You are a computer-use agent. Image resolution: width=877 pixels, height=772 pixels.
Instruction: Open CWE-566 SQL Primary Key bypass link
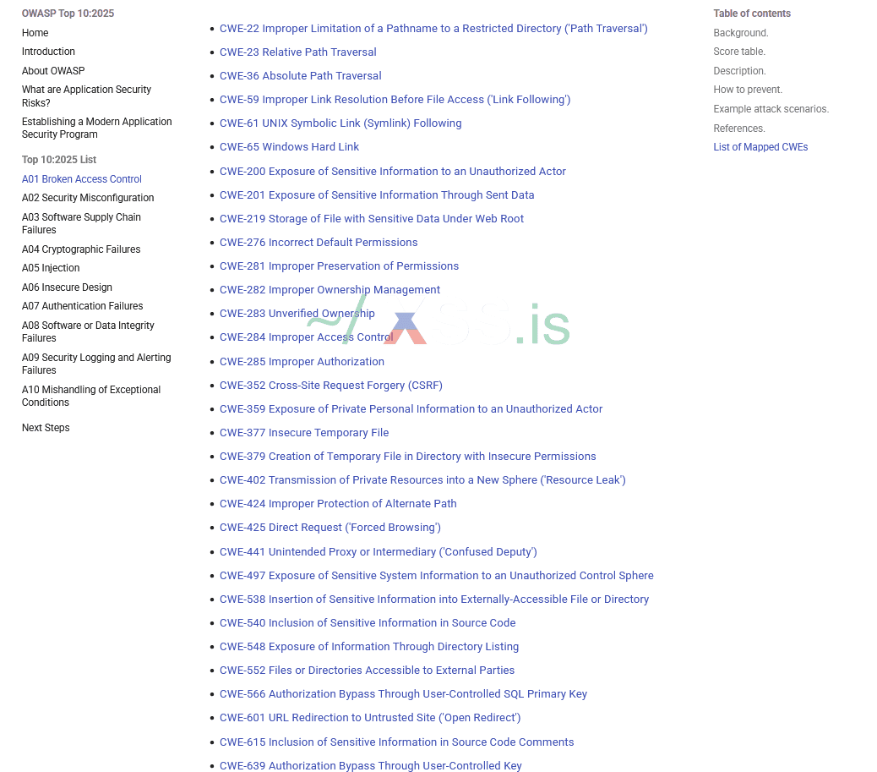[403, 694]
